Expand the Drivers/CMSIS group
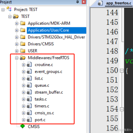 click(x=17, y=44)
